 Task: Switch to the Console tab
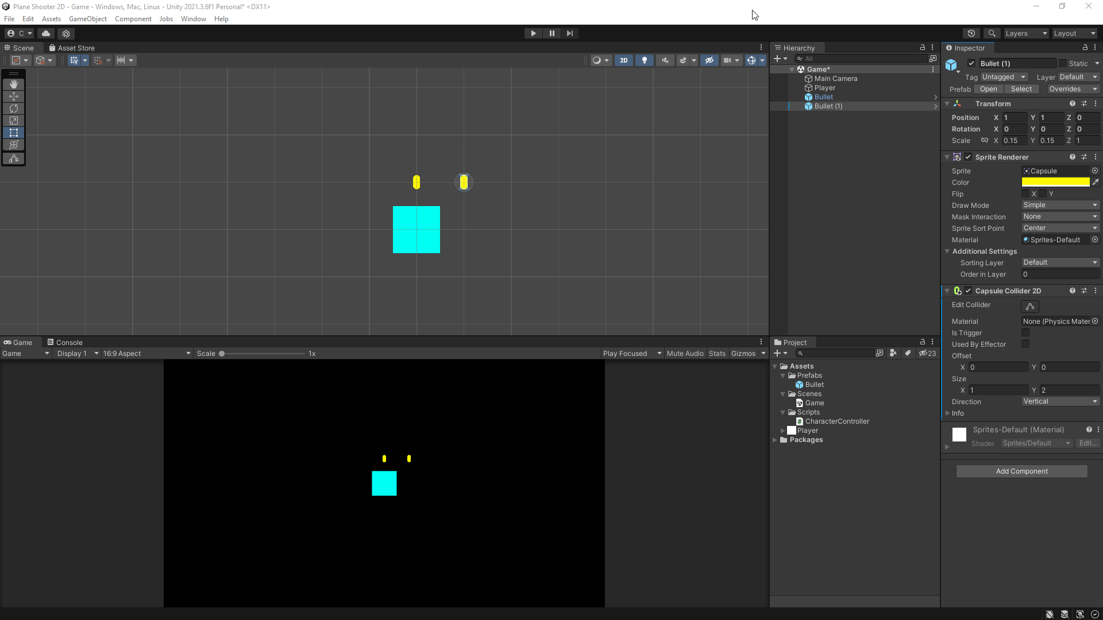click(x=69, y=342)
